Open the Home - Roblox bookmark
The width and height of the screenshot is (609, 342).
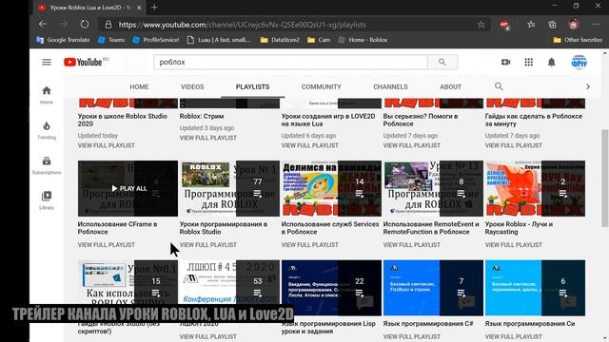pyautogui.click(x=363, y=40)
